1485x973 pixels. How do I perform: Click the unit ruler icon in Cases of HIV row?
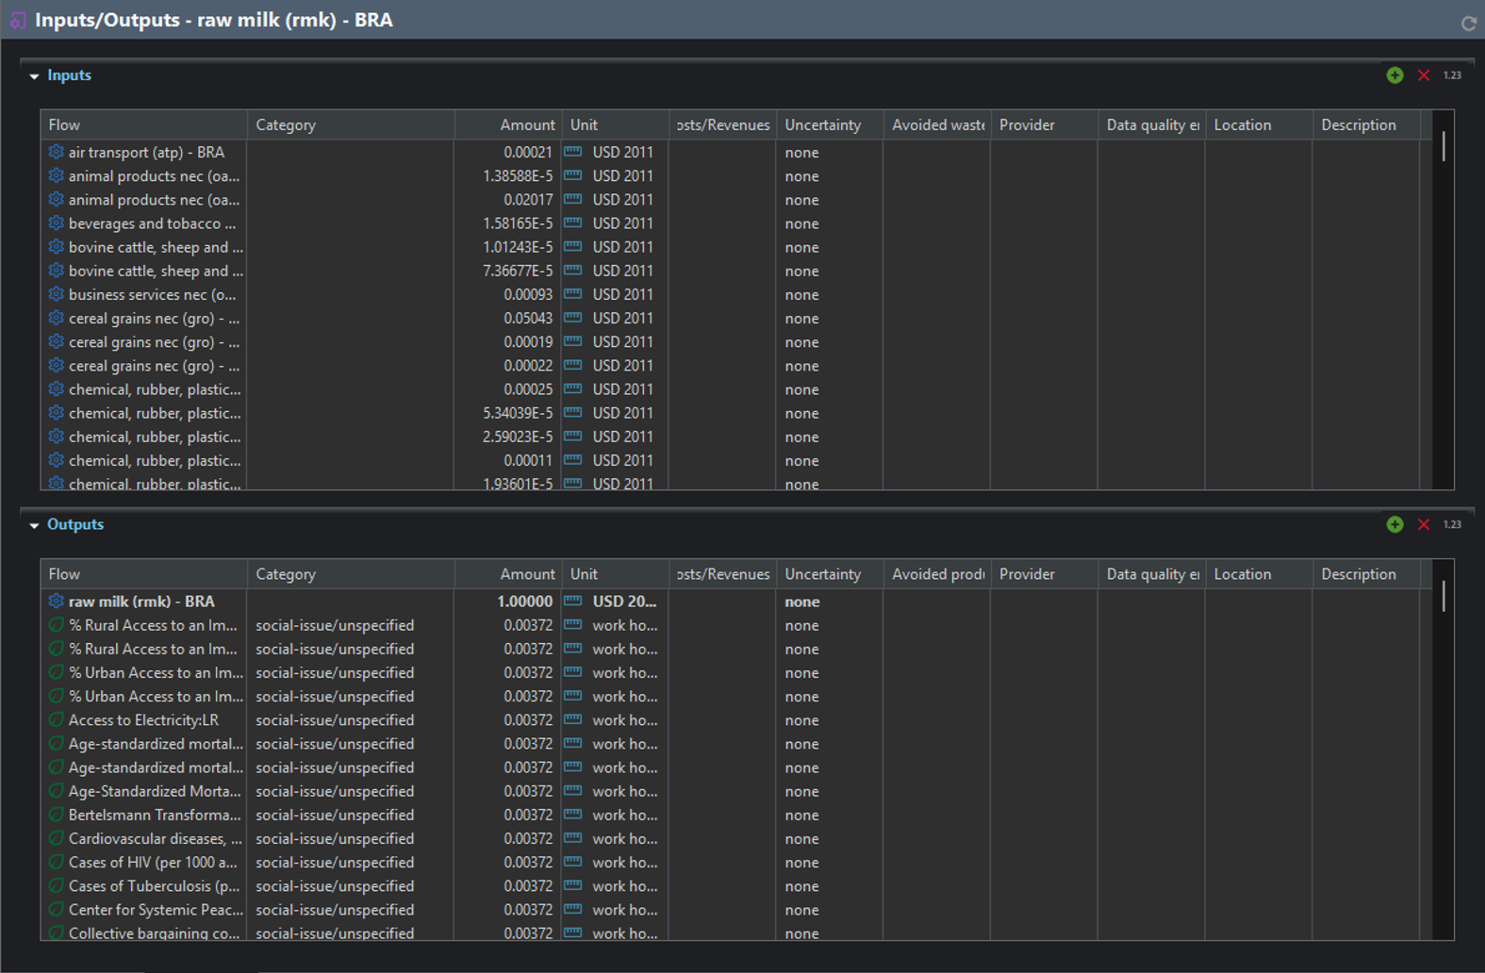pos(573,862)
